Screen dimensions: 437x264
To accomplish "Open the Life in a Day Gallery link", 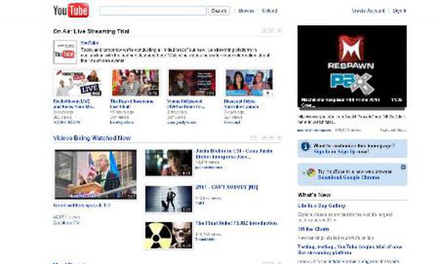I will pyautogui.click(x=321, y=206).
